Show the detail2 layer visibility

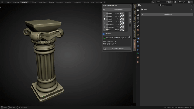(107, 16)
